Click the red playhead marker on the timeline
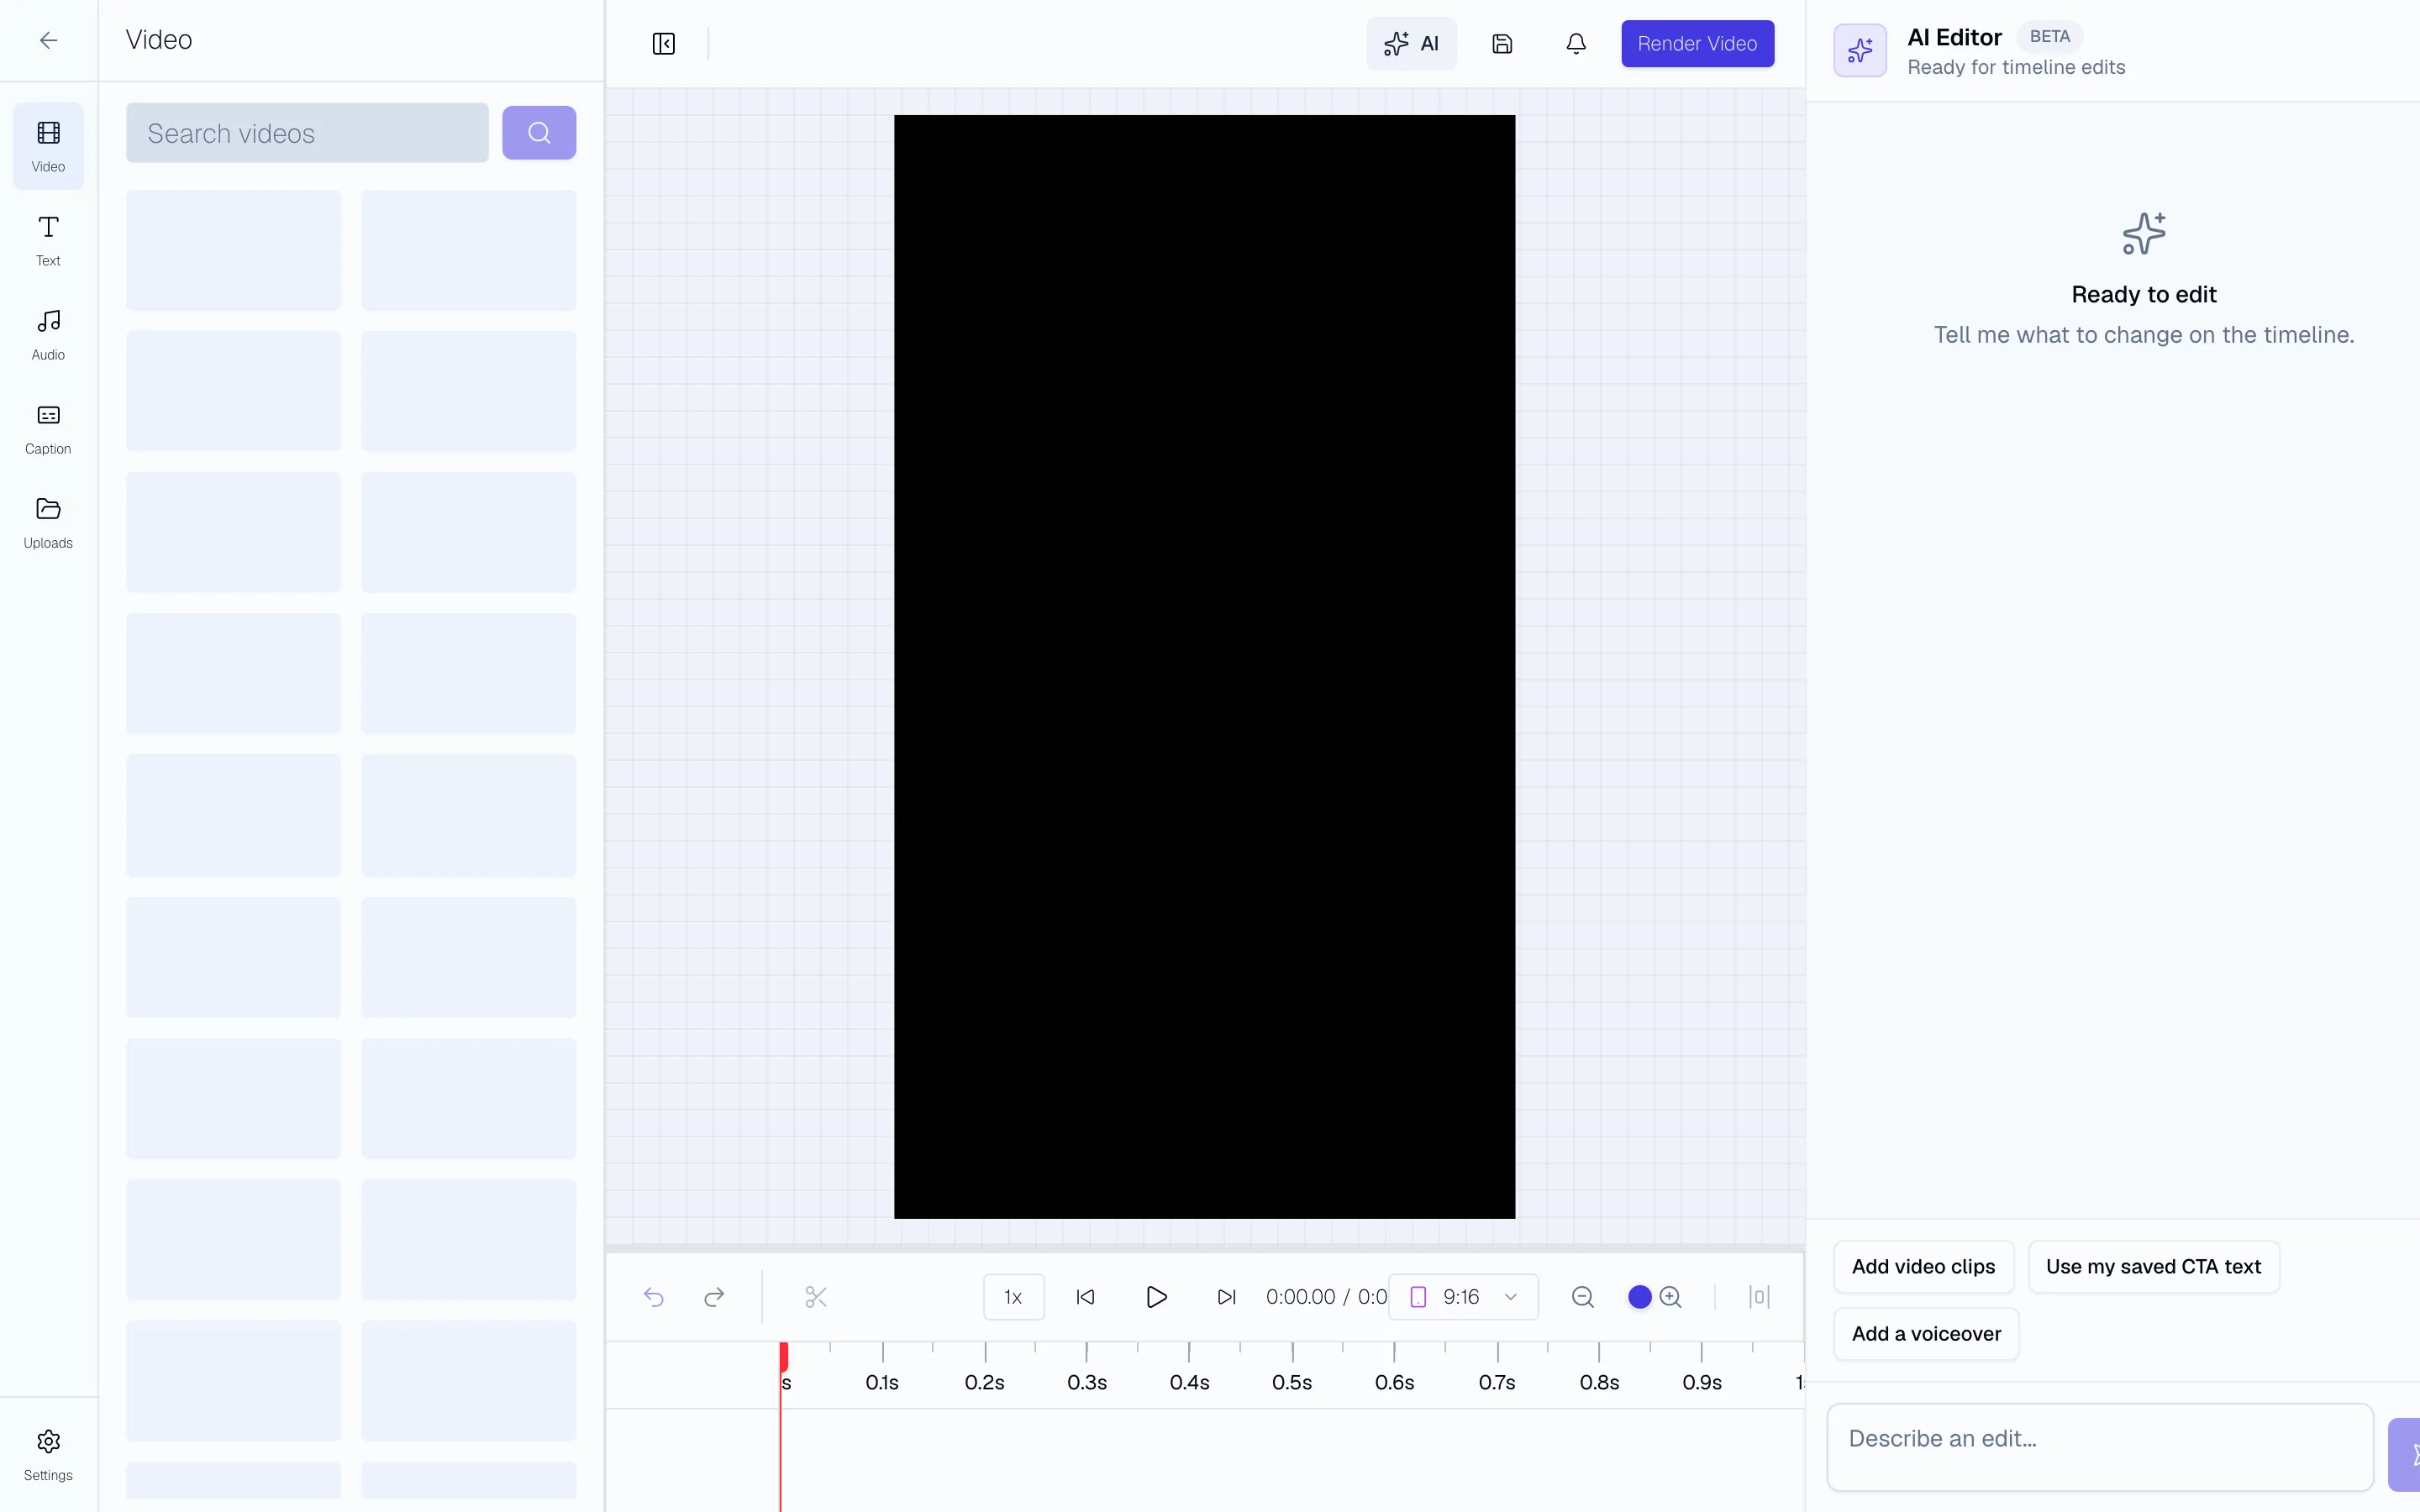Screen dimensions: 2420x1512 coord(784,1356)
